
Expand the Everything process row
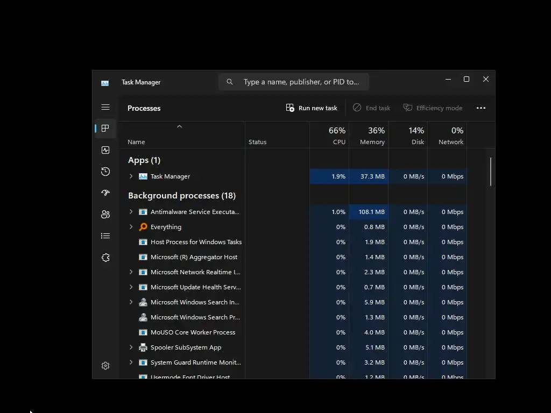click(131, 226)
